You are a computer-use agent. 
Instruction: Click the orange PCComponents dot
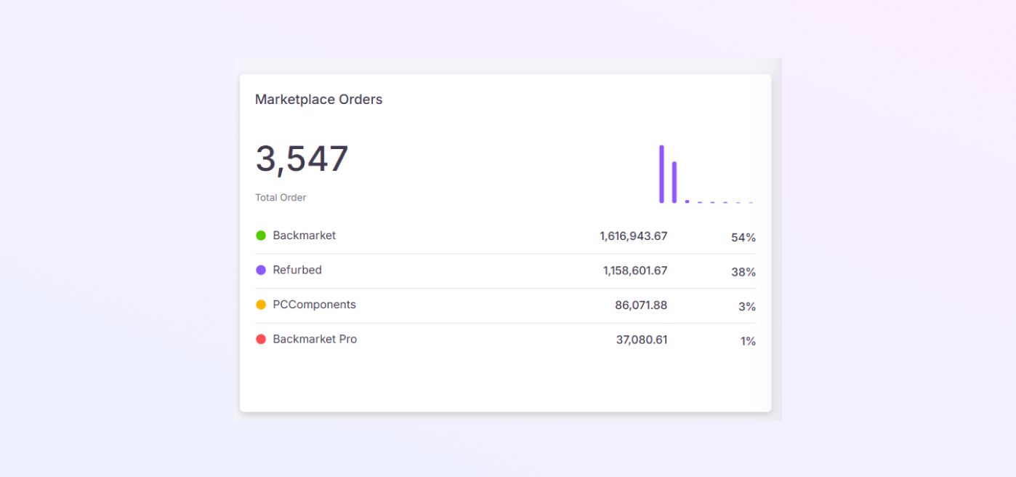coord(261,305)
